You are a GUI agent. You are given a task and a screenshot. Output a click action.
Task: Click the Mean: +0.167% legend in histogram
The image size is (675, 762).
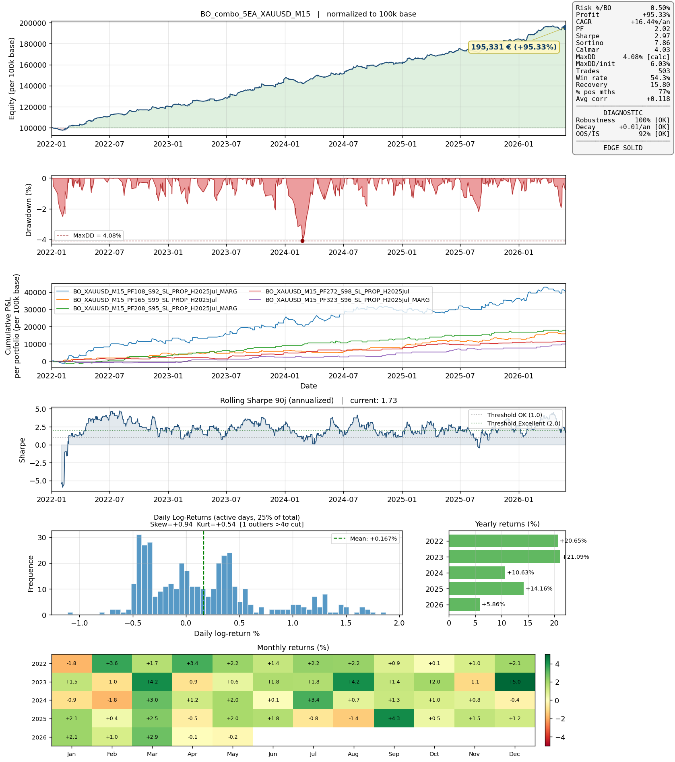click(365, 539)
